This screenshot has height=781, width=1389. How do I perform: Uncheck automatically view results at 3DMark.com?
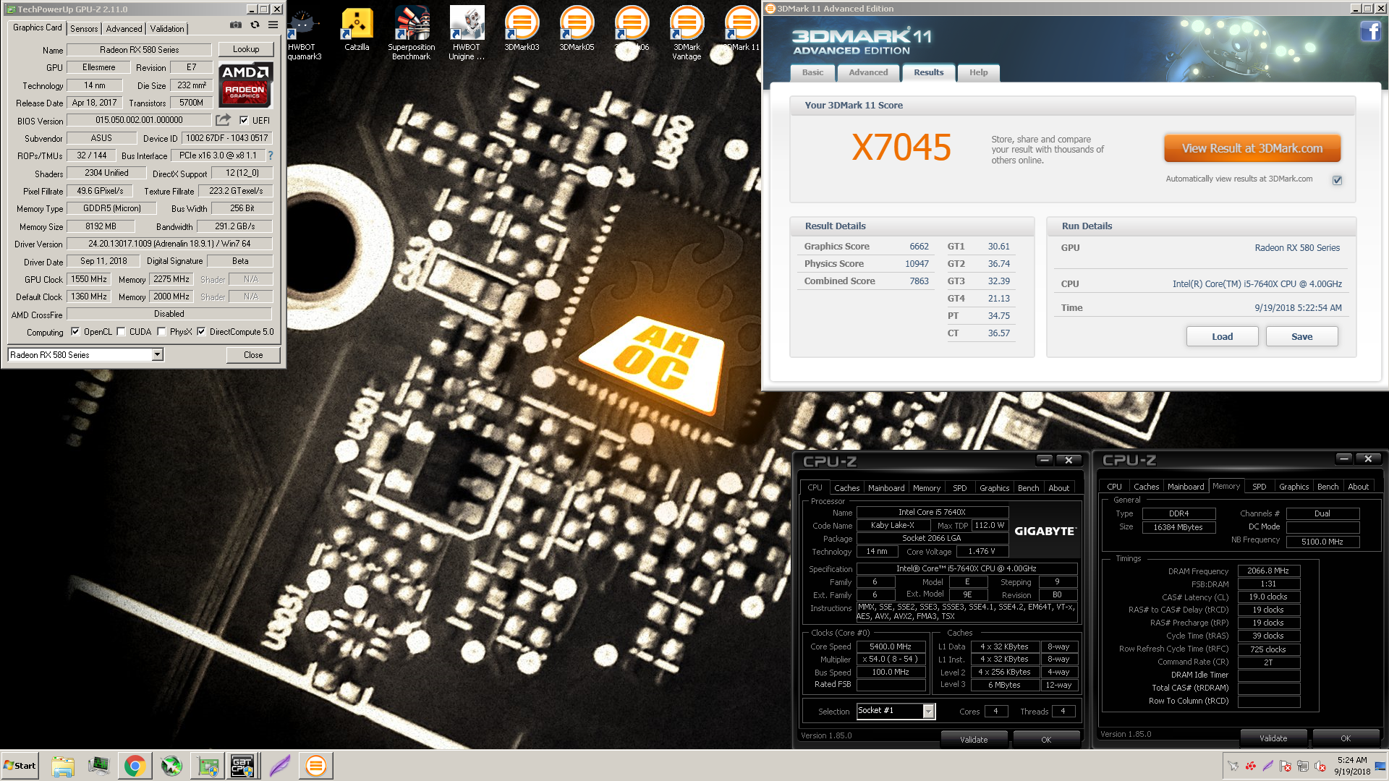point(1337,180)
